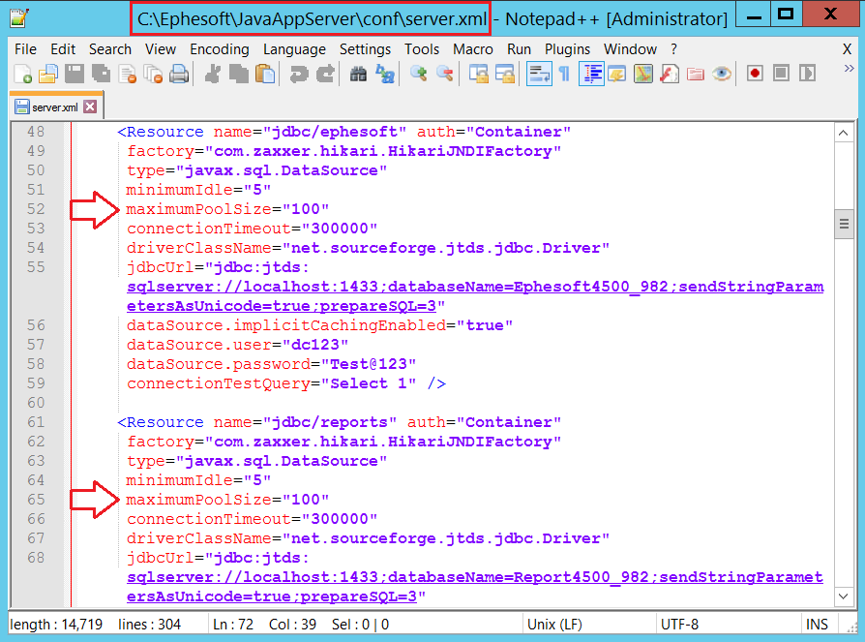
Task: Zoom out using the magnifier minus icon
Action: point(445,74)
